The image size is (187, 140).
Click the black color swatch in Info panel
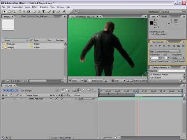point(152,23)
